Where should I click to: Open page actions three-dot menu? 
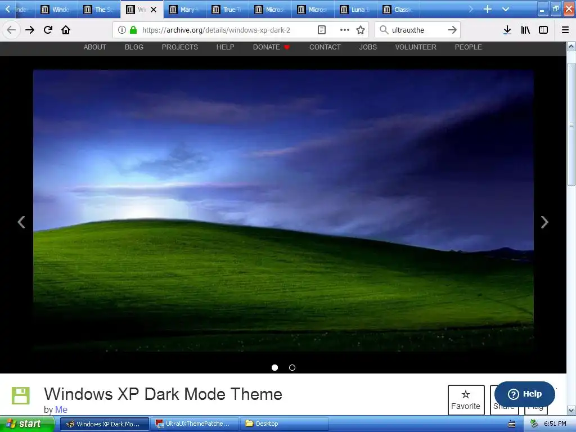[345, 30]
